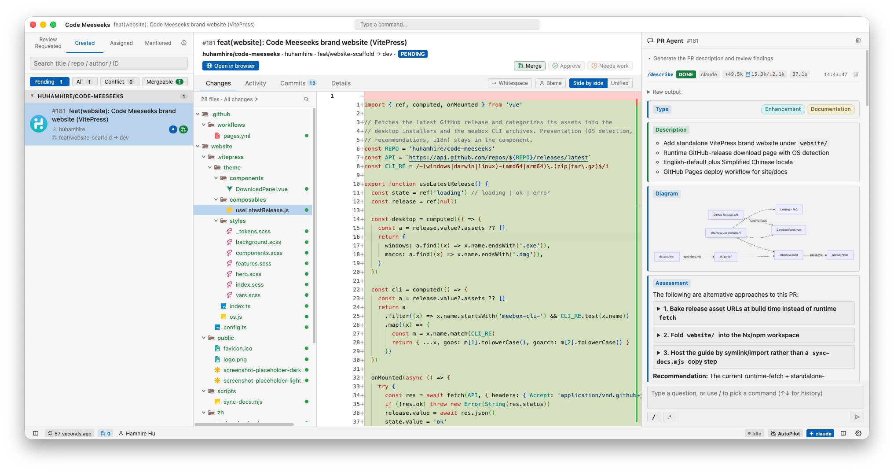Click the trash icon on the /describe row

[856, 74]
